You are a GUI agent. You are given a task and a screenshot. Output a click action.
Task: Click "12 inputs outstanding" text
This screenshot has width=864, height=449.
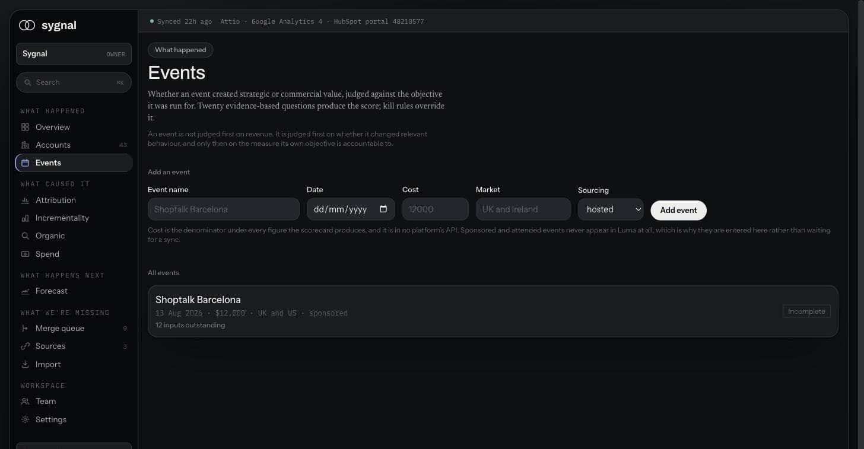[190, 325]
